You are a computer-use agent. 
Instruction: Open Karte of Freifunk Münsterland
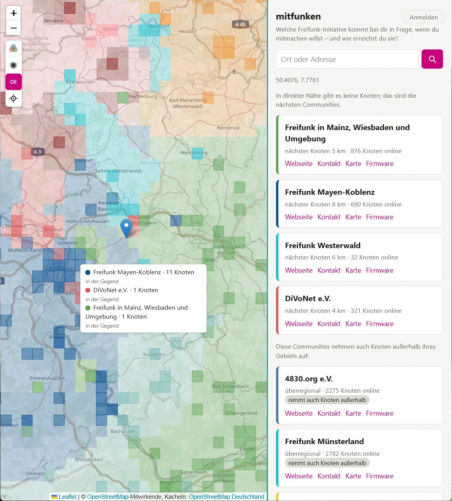click(x=353, y=476)
